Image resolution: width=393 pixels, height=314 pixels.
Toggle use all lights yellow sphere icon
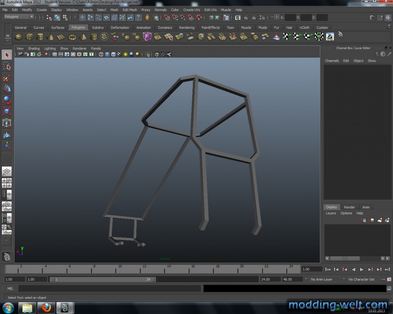click(125, 54)
